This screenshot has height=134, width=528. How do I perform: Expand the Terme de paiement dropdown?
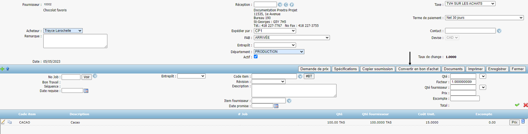tap(484, 18)
